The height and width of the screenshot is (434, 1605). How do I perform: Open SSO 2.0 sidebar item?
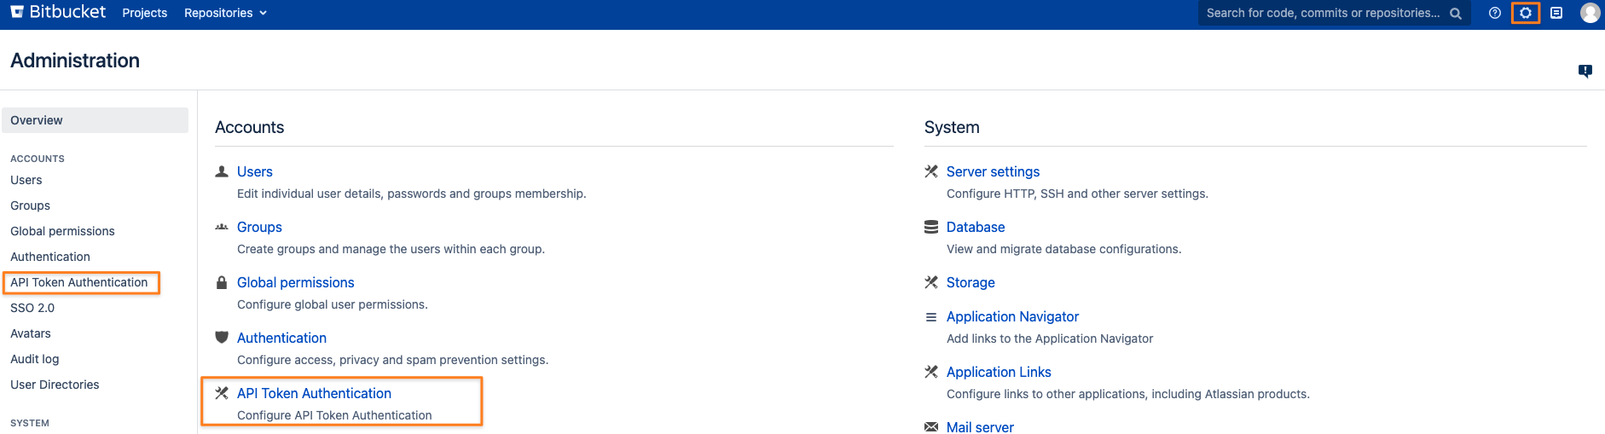(x=32, y=308)
